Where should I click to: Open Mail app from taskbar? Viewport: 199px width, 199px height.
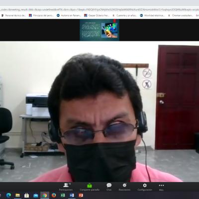36,196
